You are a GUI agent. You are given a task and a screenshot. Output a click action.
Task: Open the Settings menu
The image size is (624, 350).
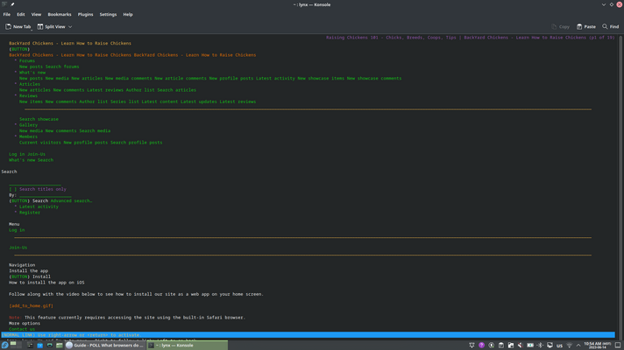(108, 14)
